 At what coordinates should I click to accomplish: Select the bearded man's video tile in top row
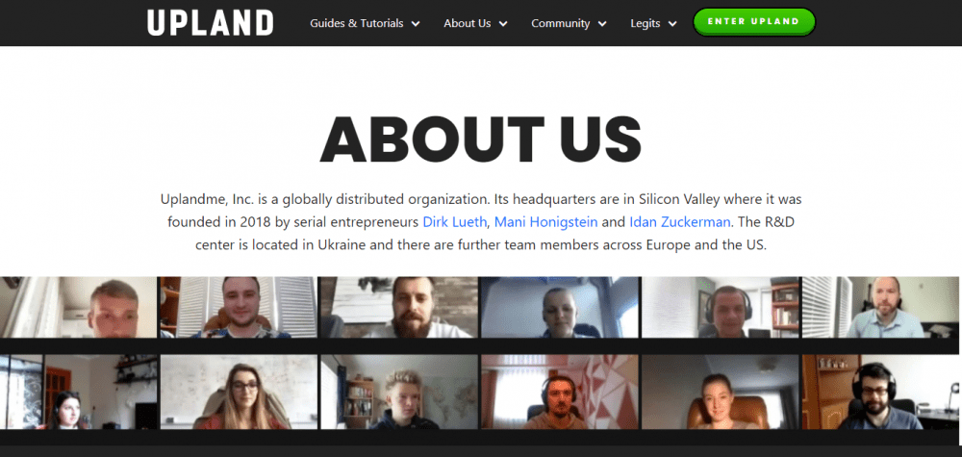399,307
